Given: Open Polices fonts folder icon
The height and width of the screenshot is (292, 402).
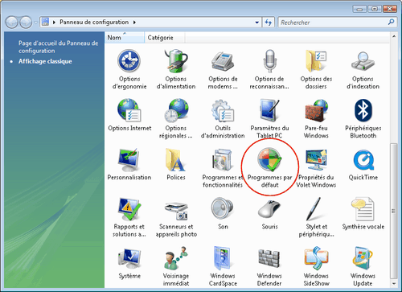Looking at the screenshot, I should pyautogui.click(x=175, y=160).
